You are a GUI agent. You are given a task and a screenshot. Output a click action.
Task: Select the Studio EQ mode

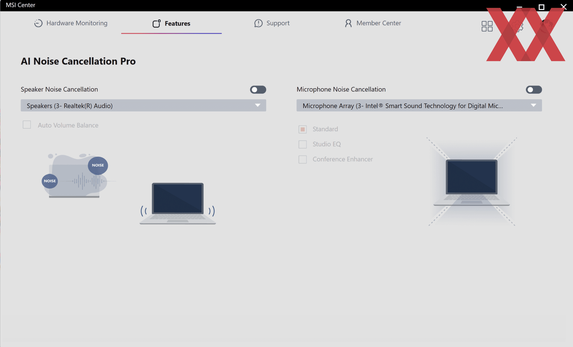pyautogui.click(x=303, y=144)
